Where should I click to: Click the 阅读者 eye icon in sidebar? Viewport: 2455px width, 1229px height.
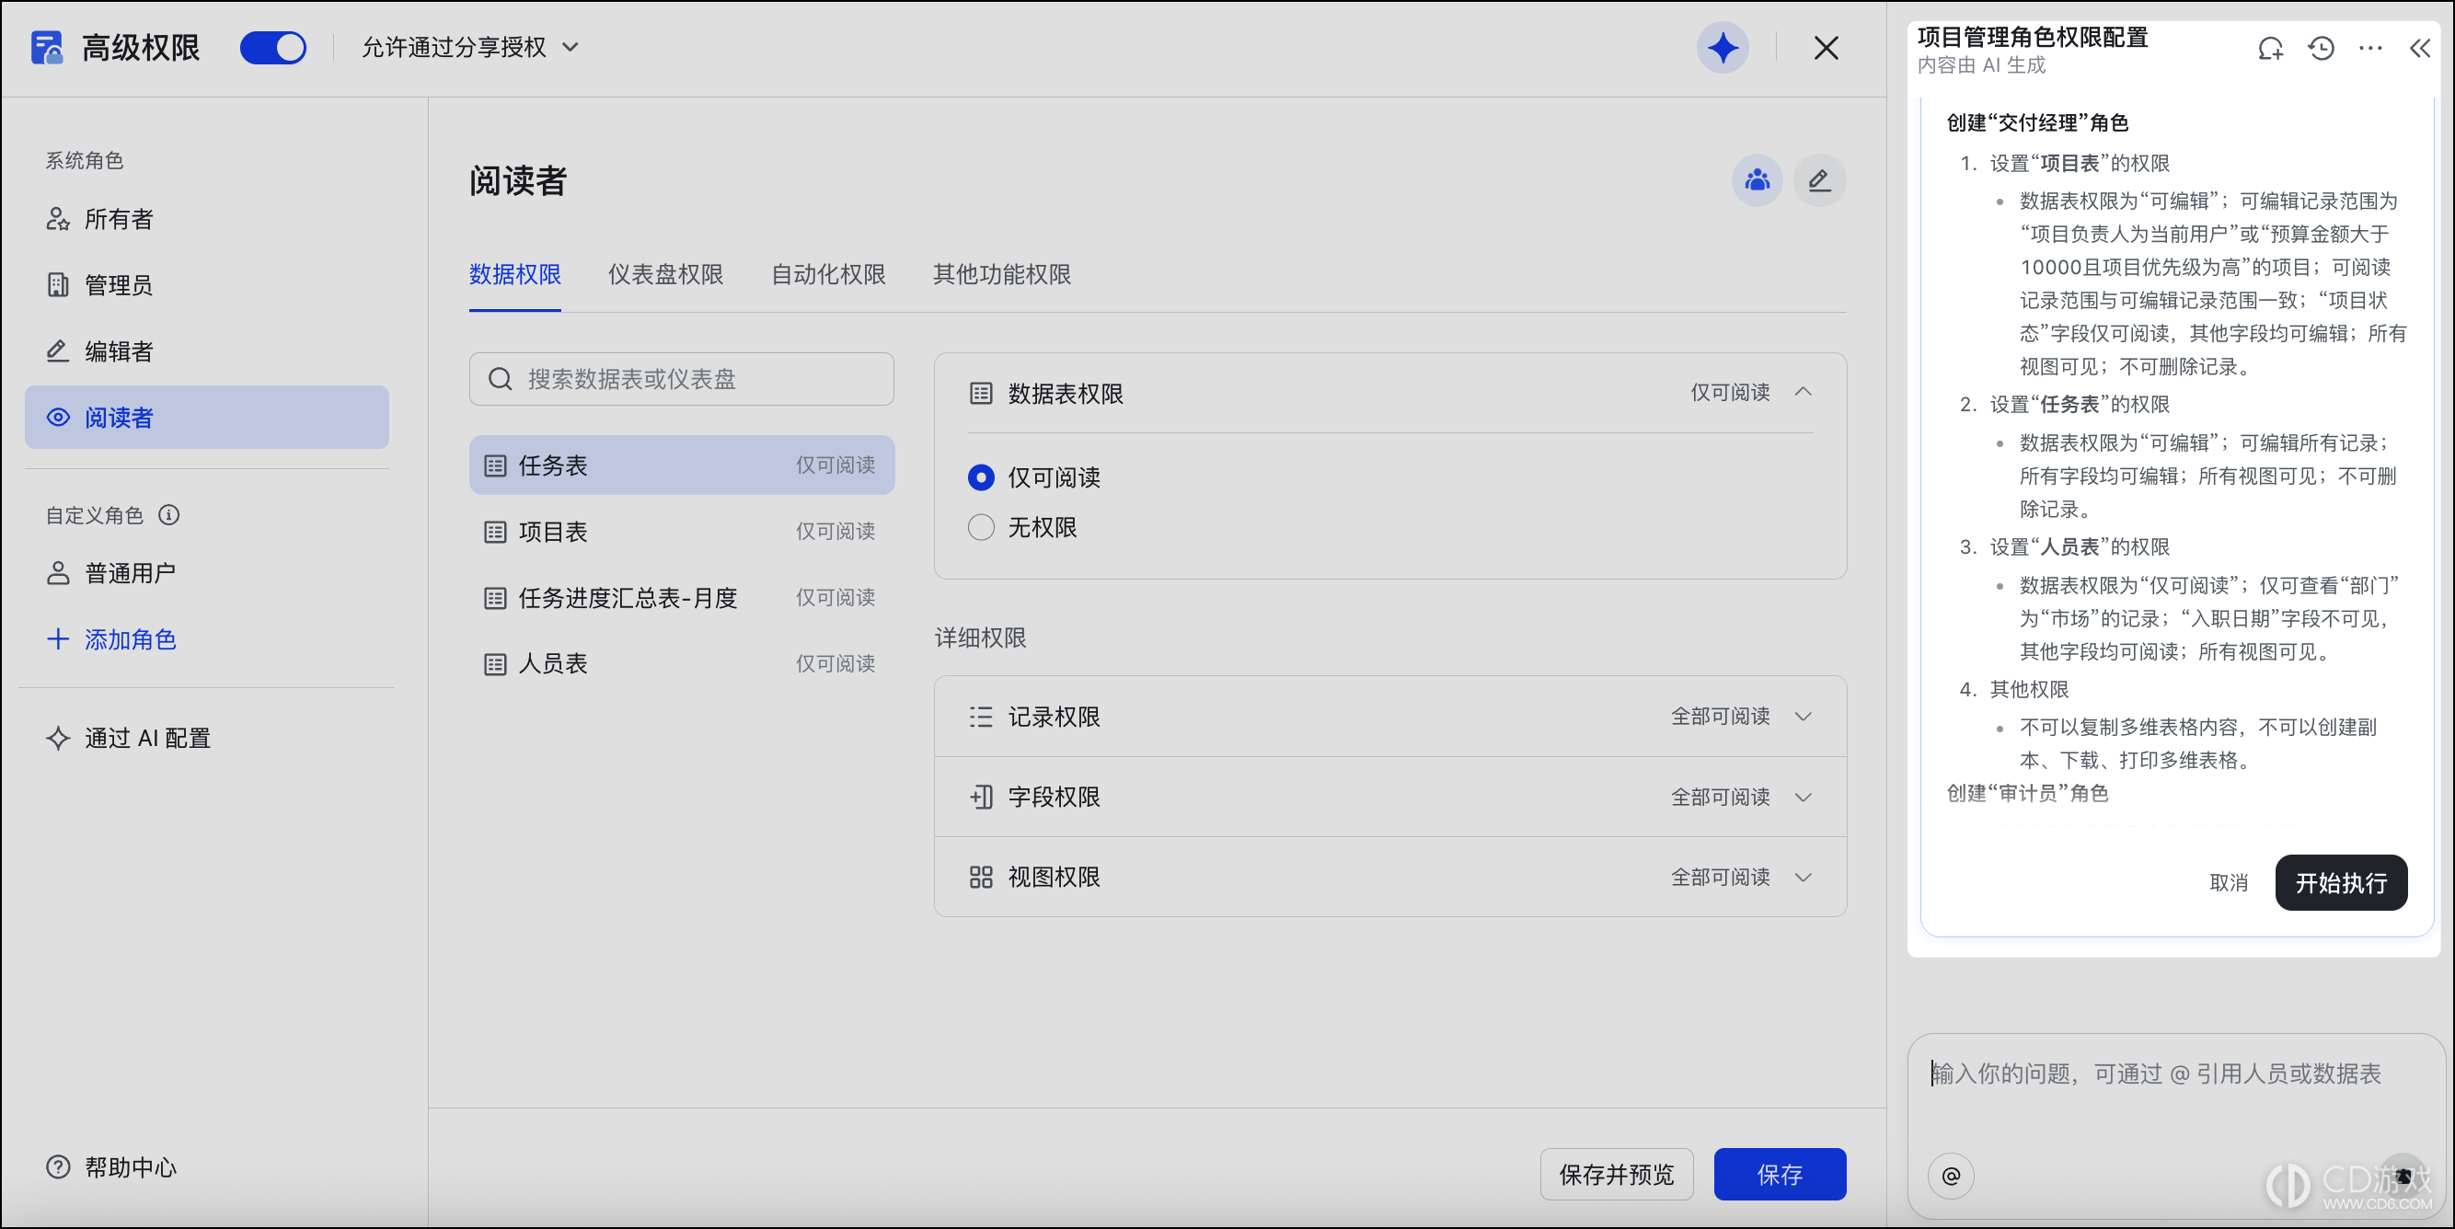(x=57, y=418)
